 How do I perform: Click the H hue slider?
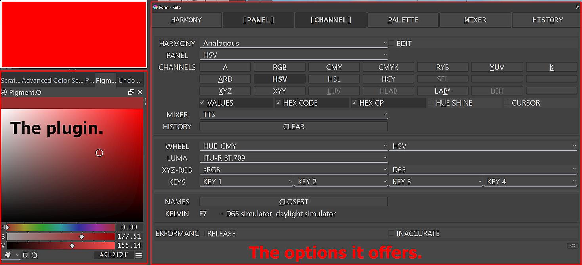61,227
